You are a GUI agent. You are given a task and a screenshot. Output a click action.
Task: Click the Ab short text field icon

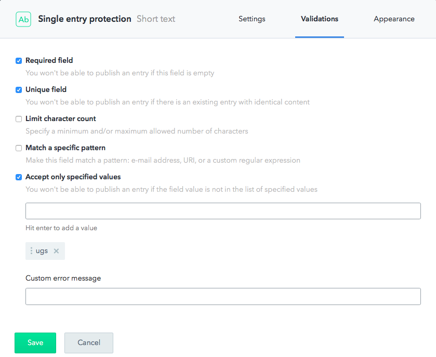pos(23,19)
